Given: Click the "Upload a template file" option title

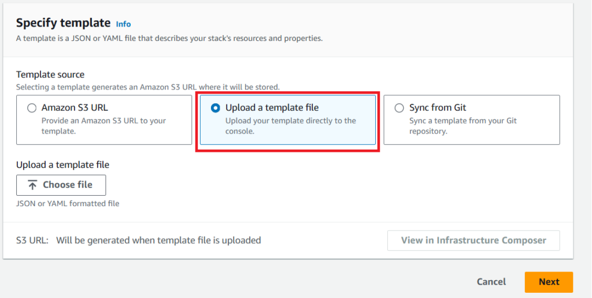Looking at the screenshot, I should (x=272, y=107).
